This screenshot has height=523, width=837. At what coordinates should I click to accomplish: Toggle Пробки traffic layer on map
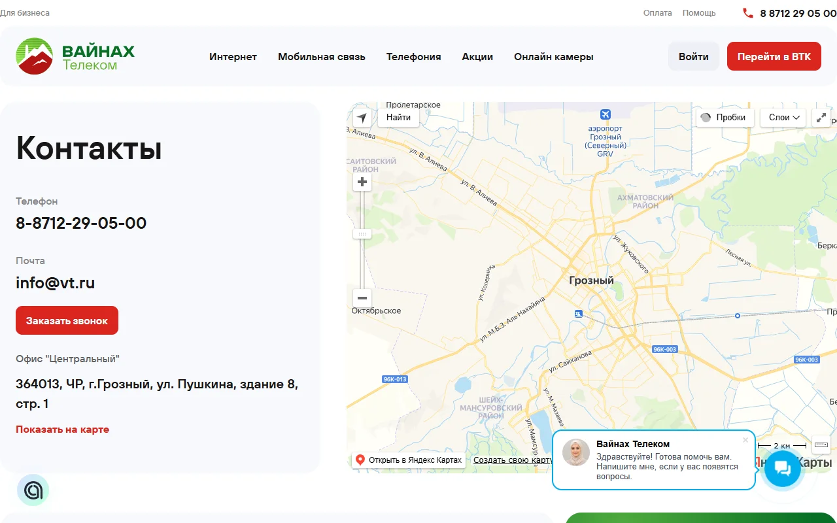[725, 118]
